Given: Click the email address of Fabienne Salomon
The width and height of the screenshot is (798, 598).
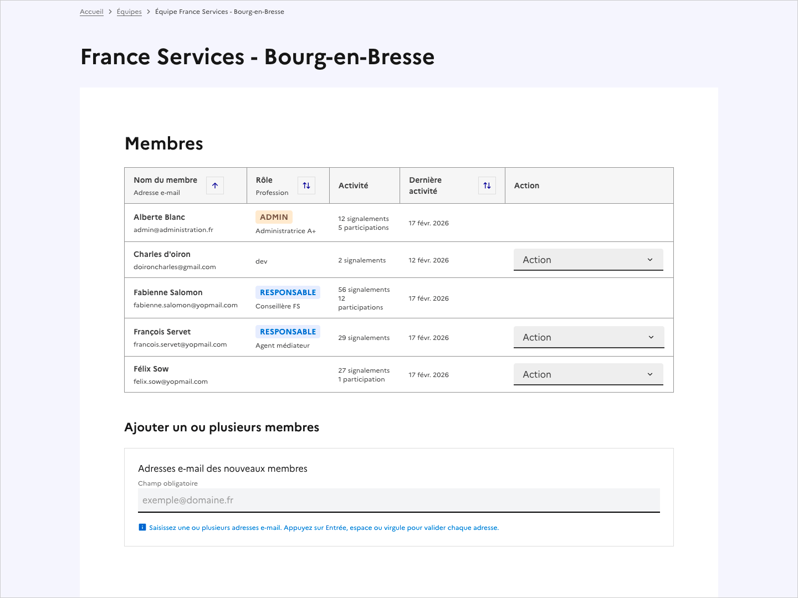Looking at the screenshot, I should [185, 305].
